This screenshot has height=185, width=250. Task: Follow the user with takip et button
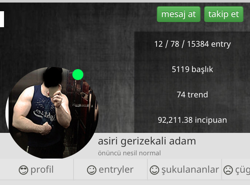tap(224, 14)
